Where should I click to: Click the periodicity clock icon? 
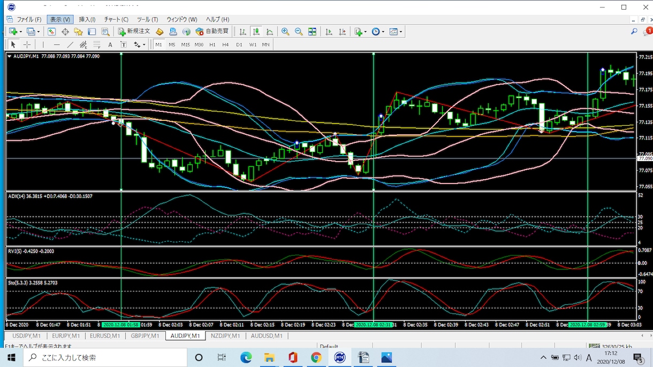[376, 32]
